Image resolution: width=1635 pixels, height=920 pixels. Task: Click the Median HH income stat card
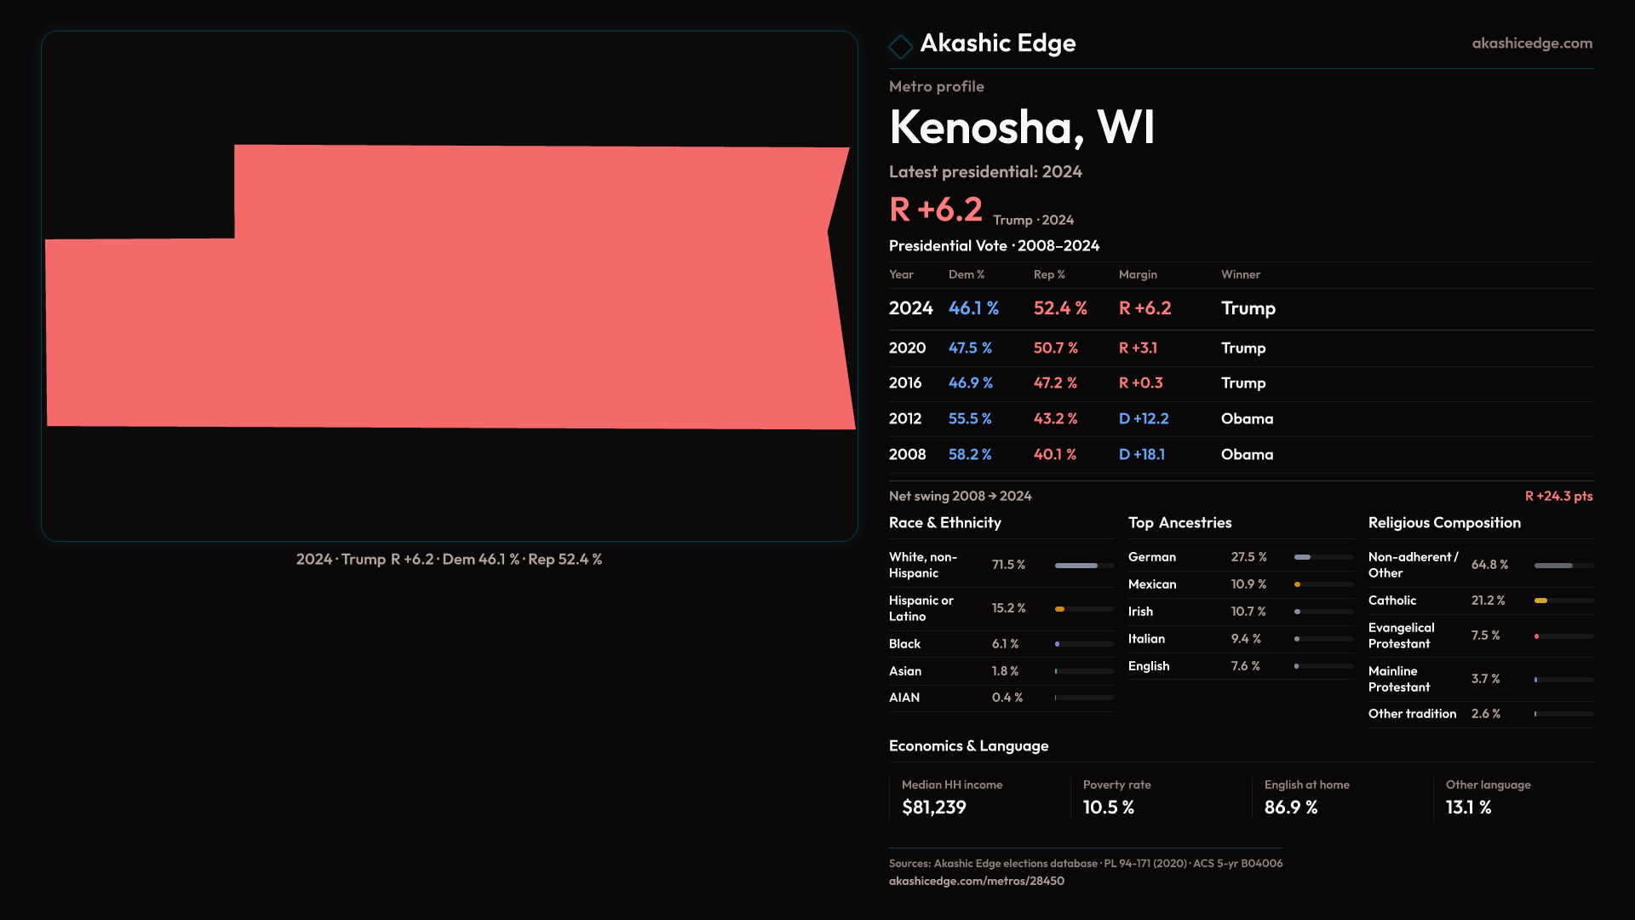click(x=978, y=797)
